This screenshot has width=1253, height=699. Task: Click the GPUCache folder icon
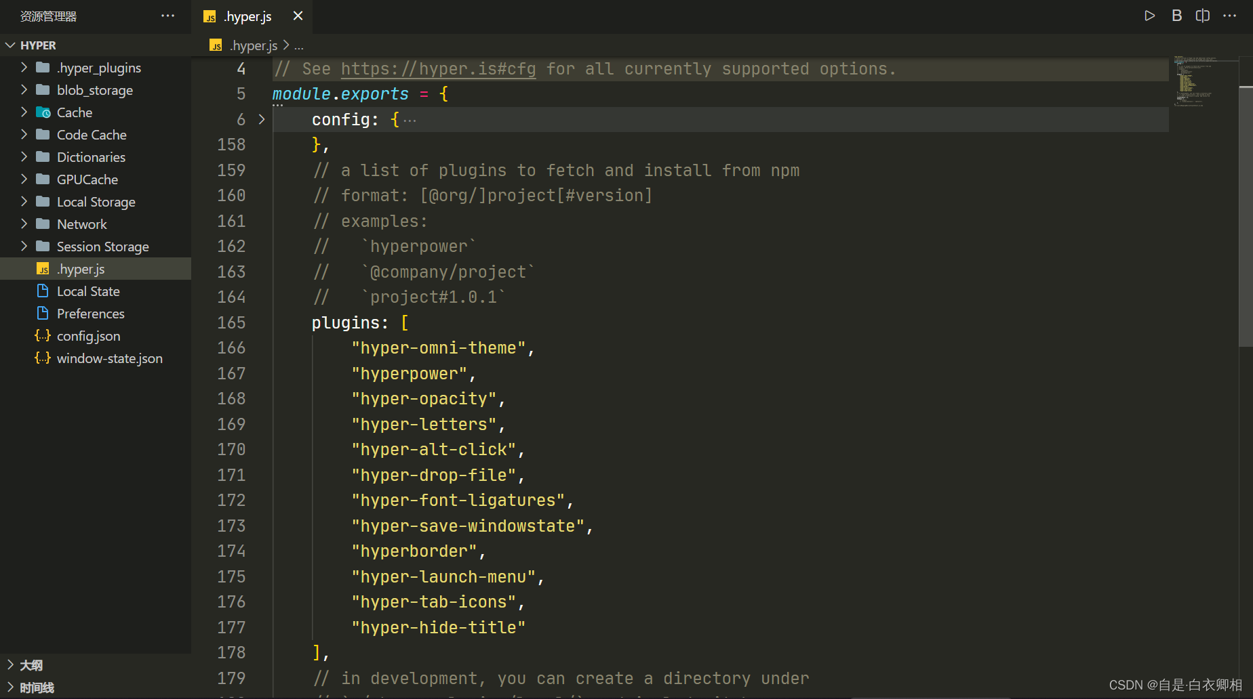pyautogui.click(x=43, y=179)
